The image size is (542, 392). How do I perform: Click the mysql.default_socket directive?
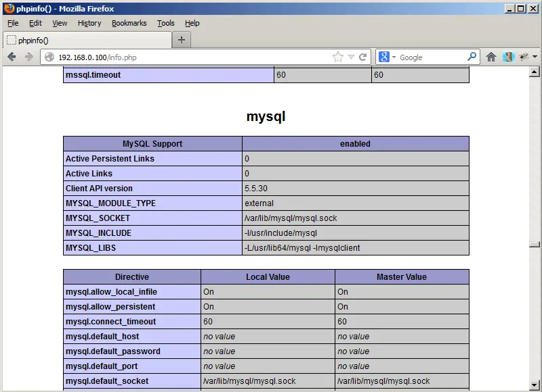[x=107, y=381]
